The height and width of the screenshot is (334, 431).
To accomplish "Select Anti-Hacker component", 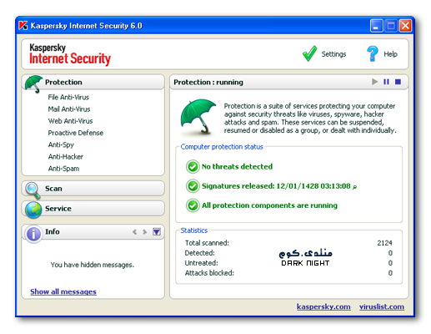I will tap(66, 157).
